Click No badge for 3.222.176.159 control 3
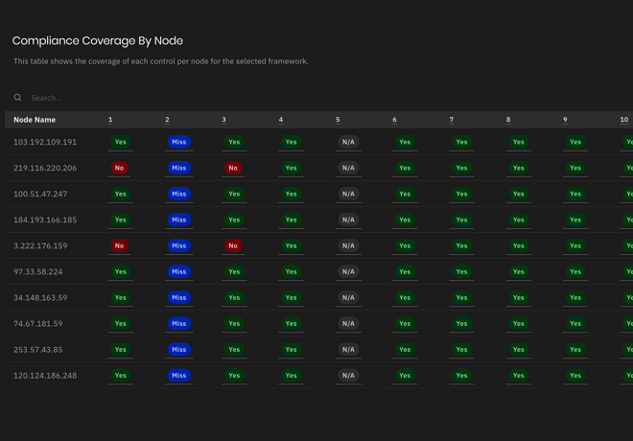This screenshot has height=441, width=633. tap(233, 245)
